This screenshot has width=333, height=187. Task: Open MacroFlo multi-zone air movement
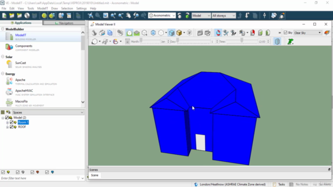41,103
